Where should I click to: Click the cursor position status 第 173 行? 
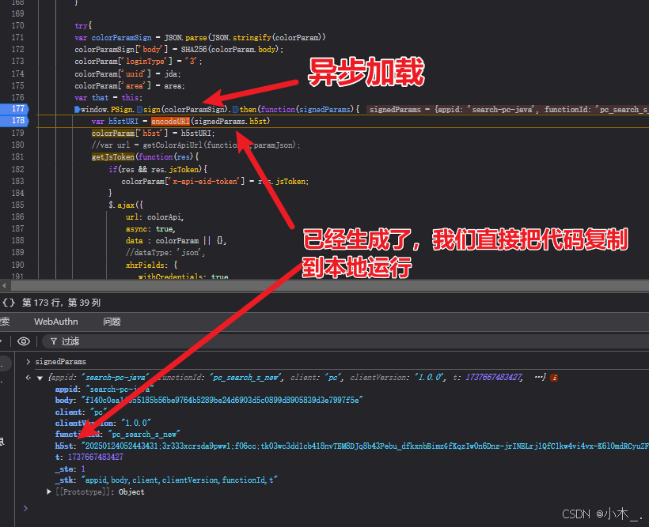[x=61, y=303]
